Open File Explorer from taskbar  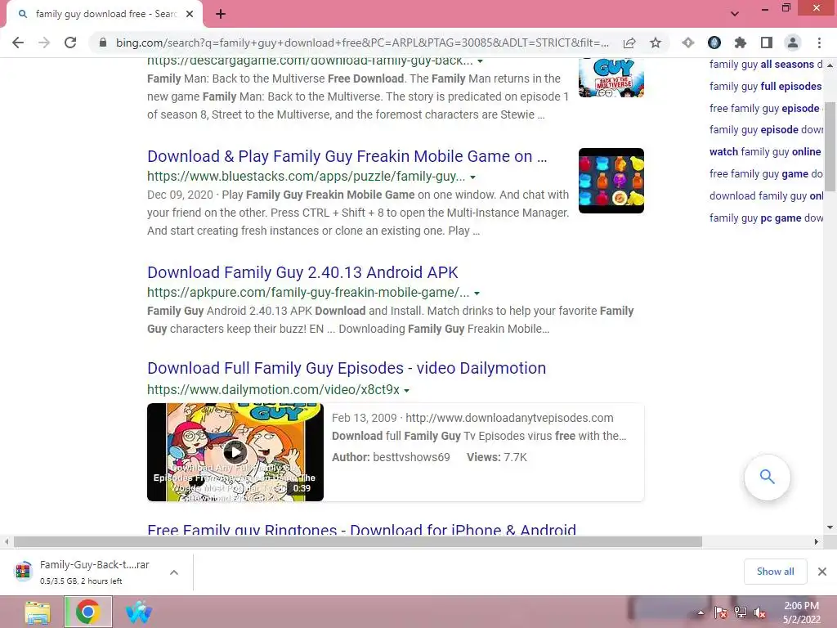(x=38, y=612)
